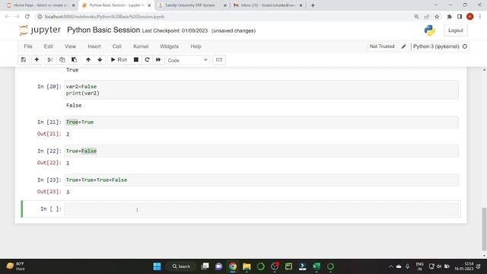
Task: Click the Out[21] output value 2
Action: coord(68,134)
